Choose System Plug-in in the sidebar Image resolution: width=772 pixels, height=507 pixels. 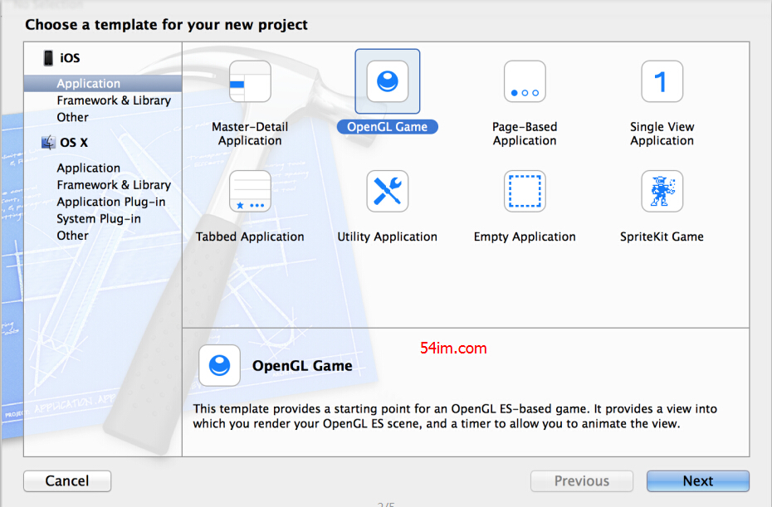pos(98,219)
